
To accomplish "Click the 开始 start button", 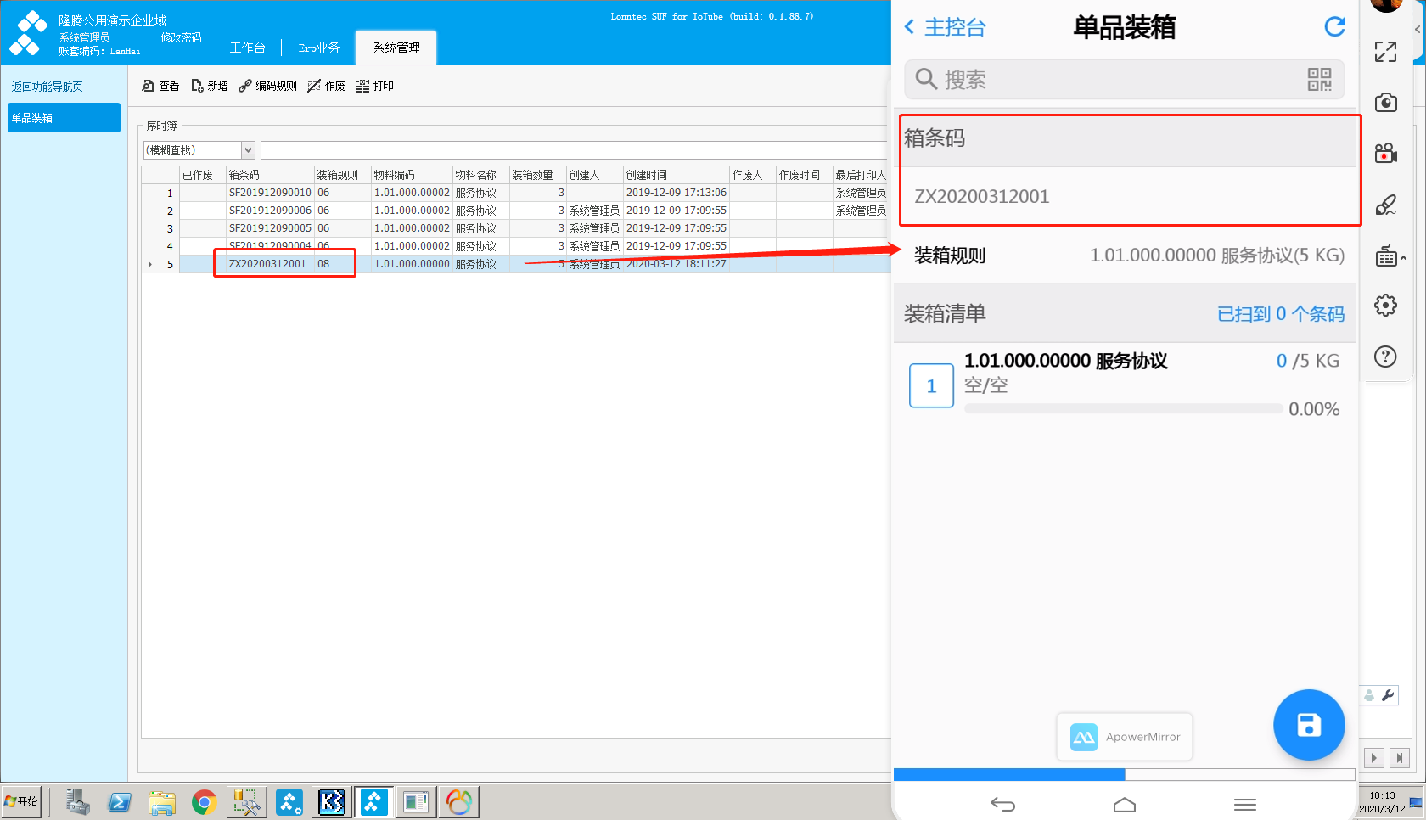I will [22, 801].
